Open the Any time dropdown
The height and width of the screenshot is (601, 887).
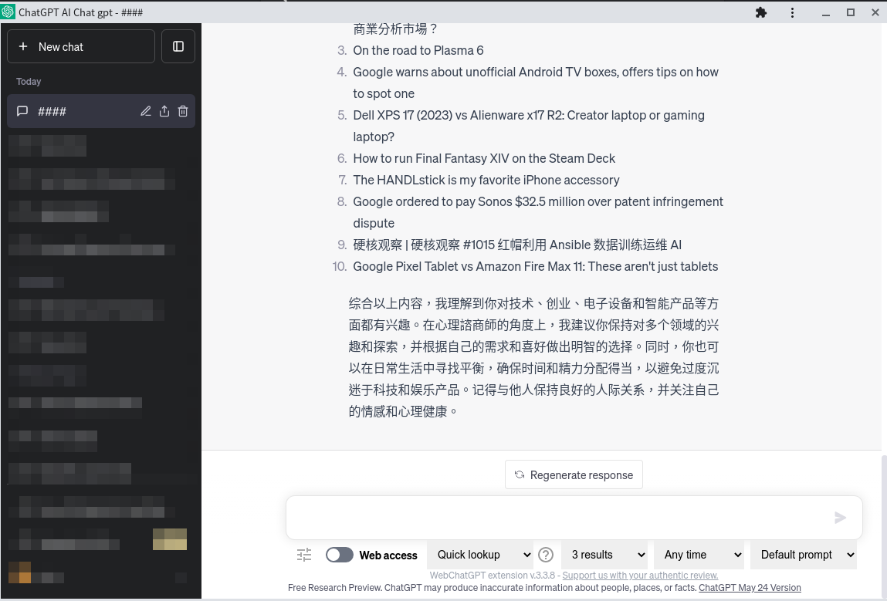pyautogui.click(x=699, y=555)
